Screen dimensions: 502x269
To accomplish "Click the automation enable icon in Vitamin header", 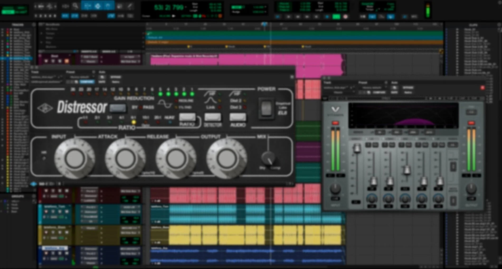I will [x=394, y=87].
